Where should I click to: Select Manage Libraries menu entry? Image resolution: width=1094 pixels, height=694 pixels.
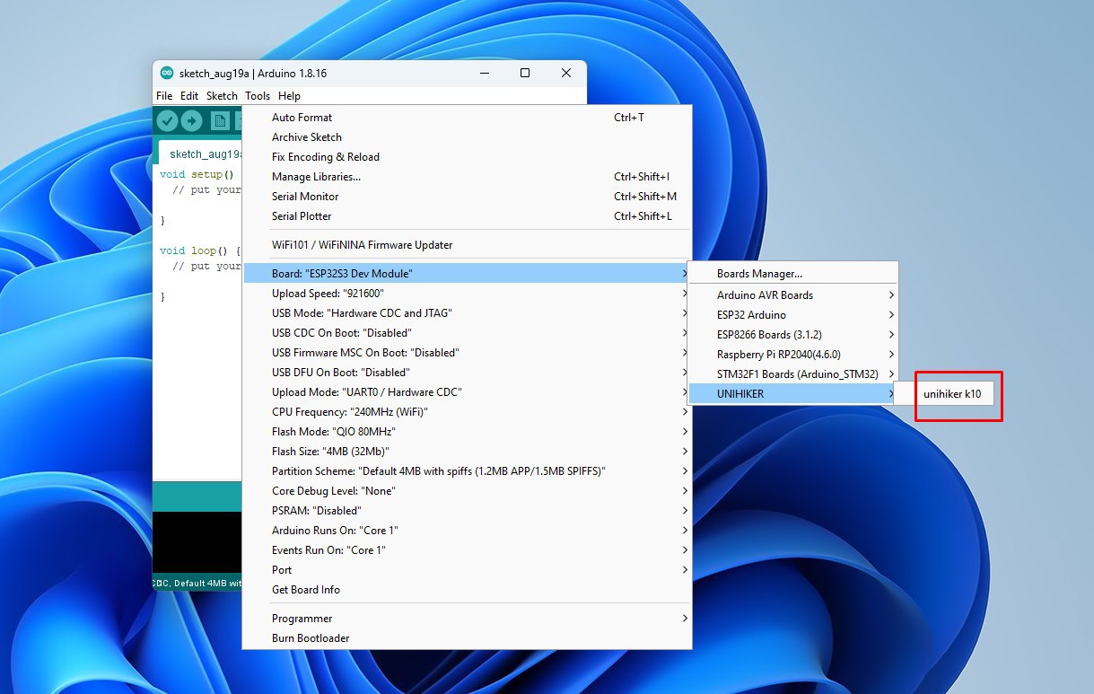(316, 177)
